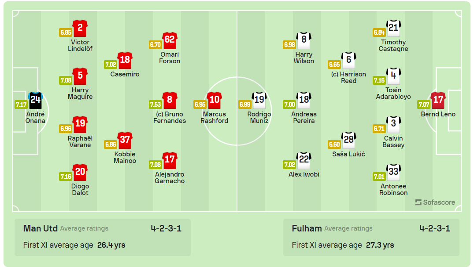
Task: Click the Sofascore logo watermark
Action: click(x=435, y=202)
